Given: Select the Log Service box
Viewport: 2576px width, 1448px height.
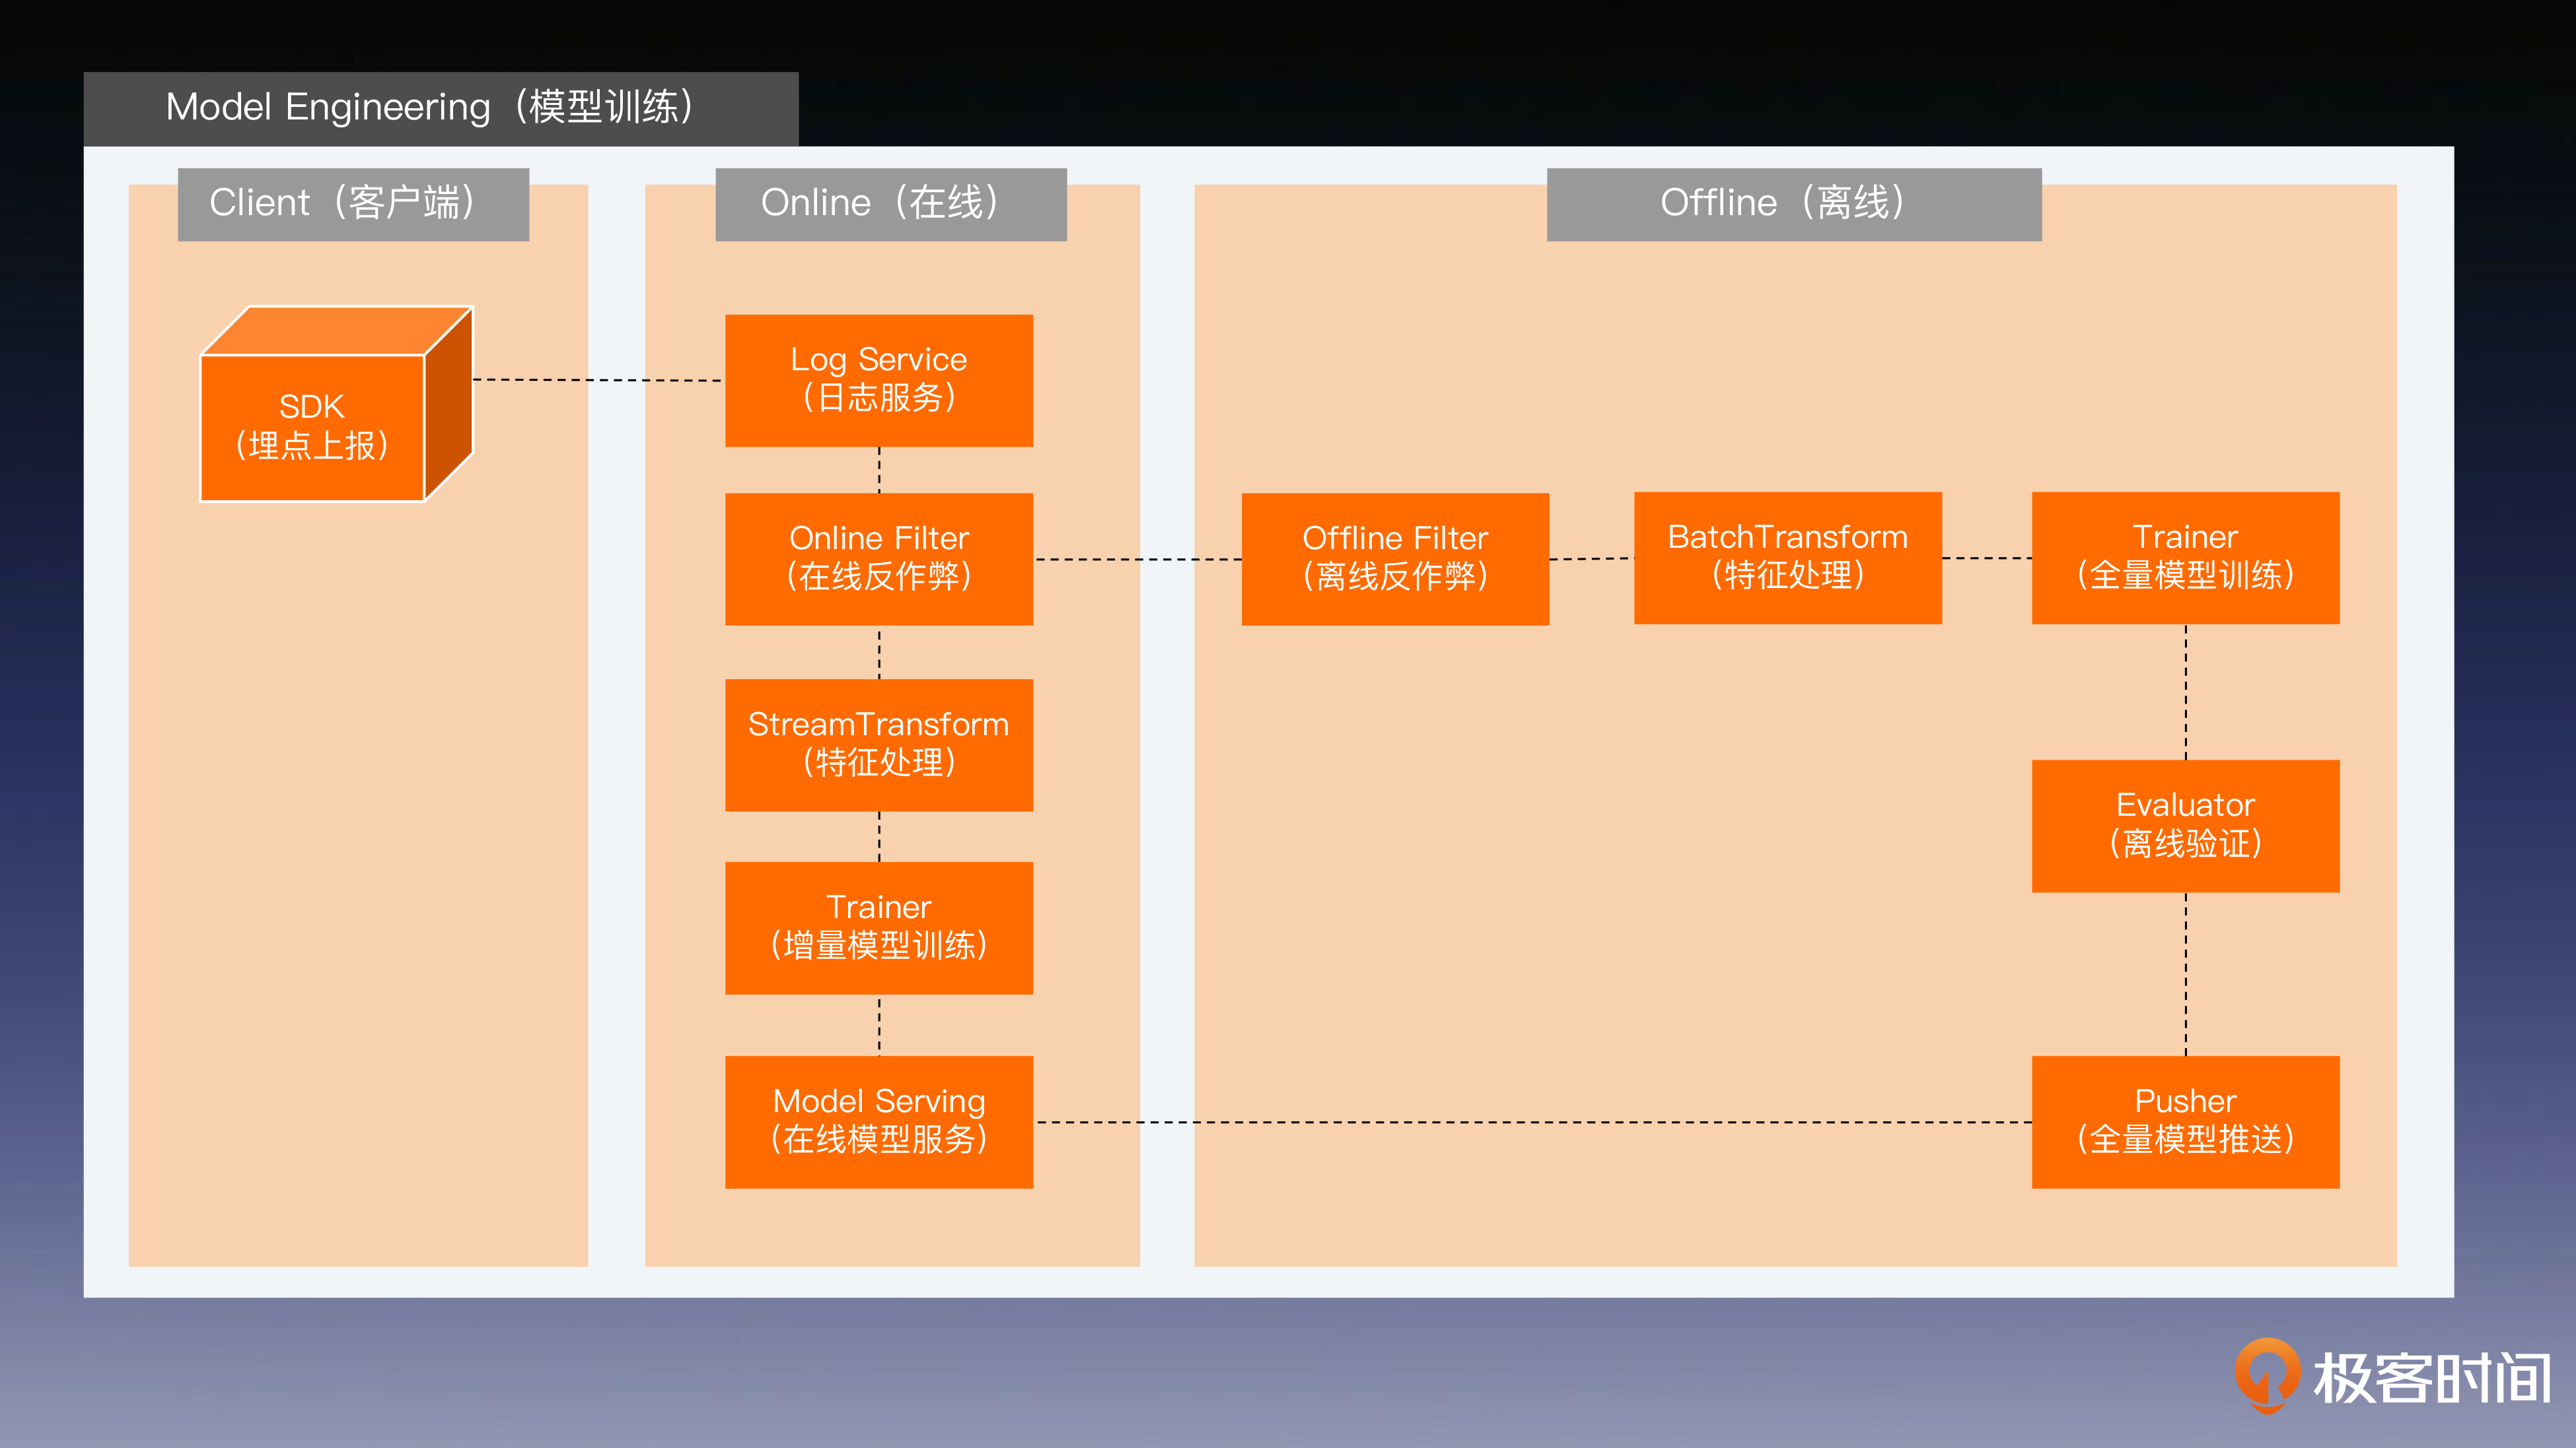Looking at the screenshot, I should click(878, 379).
